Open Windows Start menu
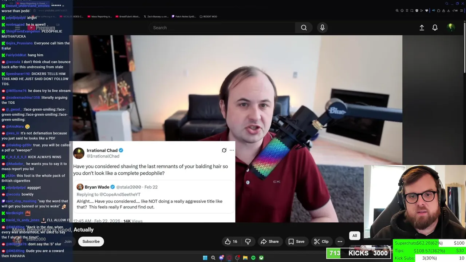This screenshot has height=262, width=466. pos(205,258)
